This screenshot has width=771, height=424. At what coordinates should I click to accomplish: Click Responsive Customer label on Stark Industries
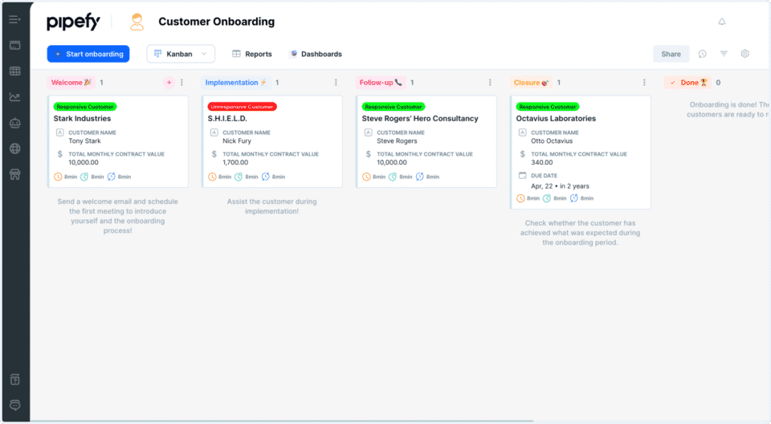85,107
